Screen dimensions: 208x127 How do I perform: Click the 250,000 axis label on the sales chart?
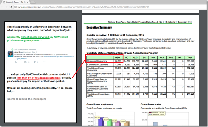(144, 113)
